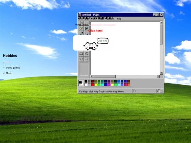
Task: Pick the magenta palette swatch
Action: tap(109, 84)
